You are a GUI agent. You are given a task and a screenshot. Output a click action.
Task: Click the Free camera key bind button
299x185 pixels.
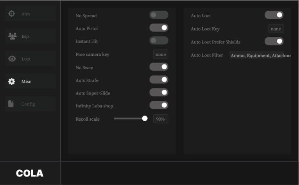click(161, 54)
